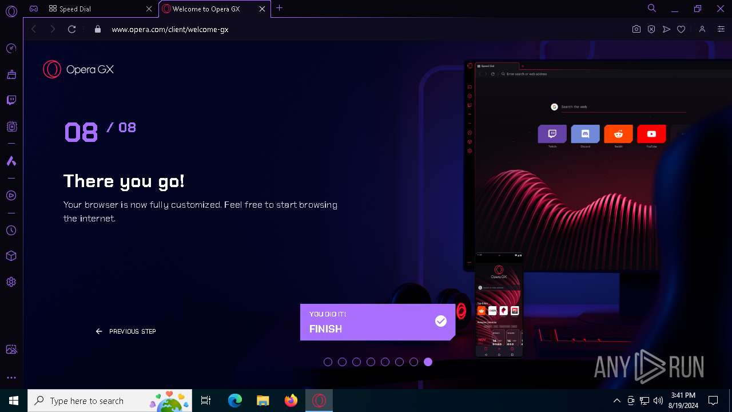Open GX Control speedometer panel
The height and width of the screenshot is (412, 732).
pos(11,49)
